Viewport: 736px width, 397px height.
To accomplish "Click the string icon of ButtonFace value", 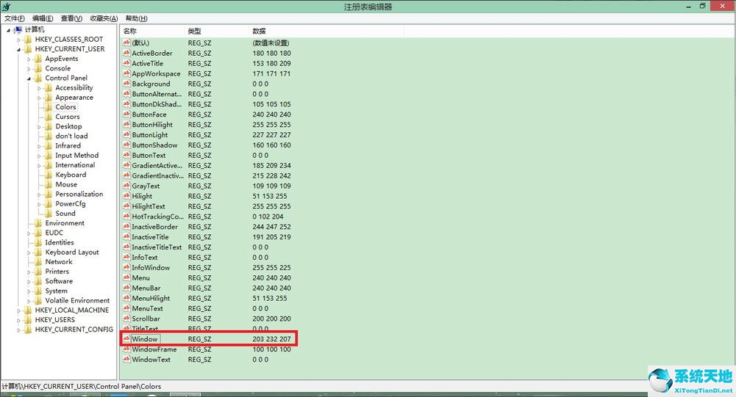I will click(x=126, y=114).
